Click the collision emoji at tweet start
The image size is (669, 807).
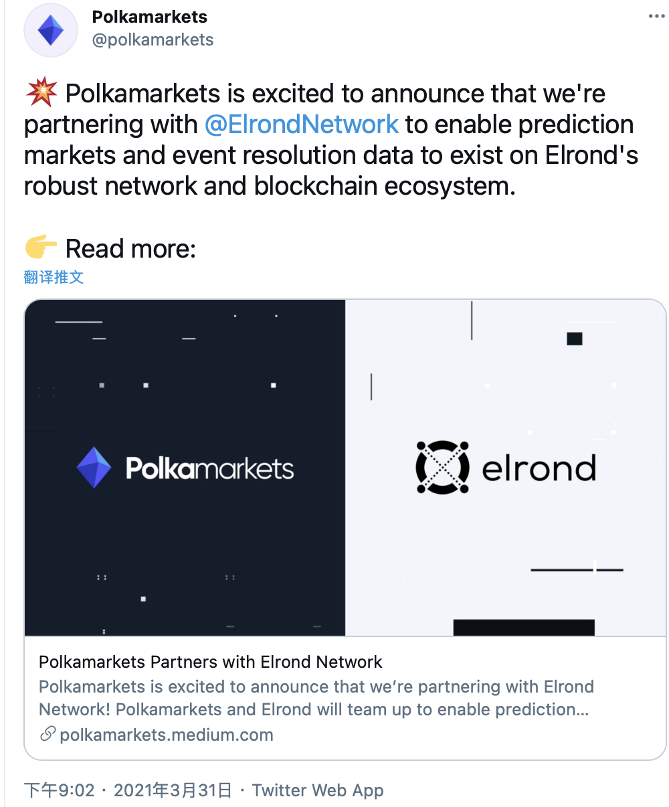(41, 94)
